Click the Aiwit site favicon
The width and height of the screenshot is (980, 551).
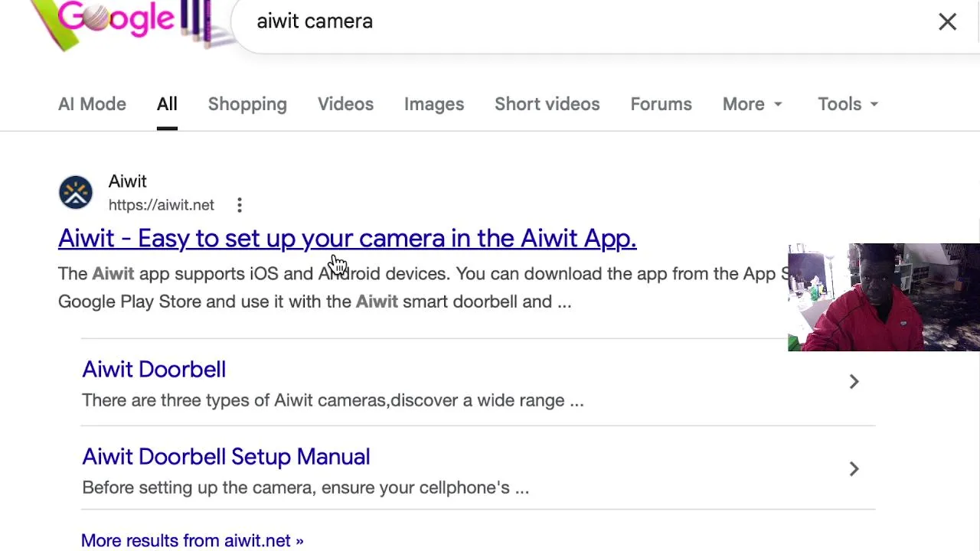(76, 193)
